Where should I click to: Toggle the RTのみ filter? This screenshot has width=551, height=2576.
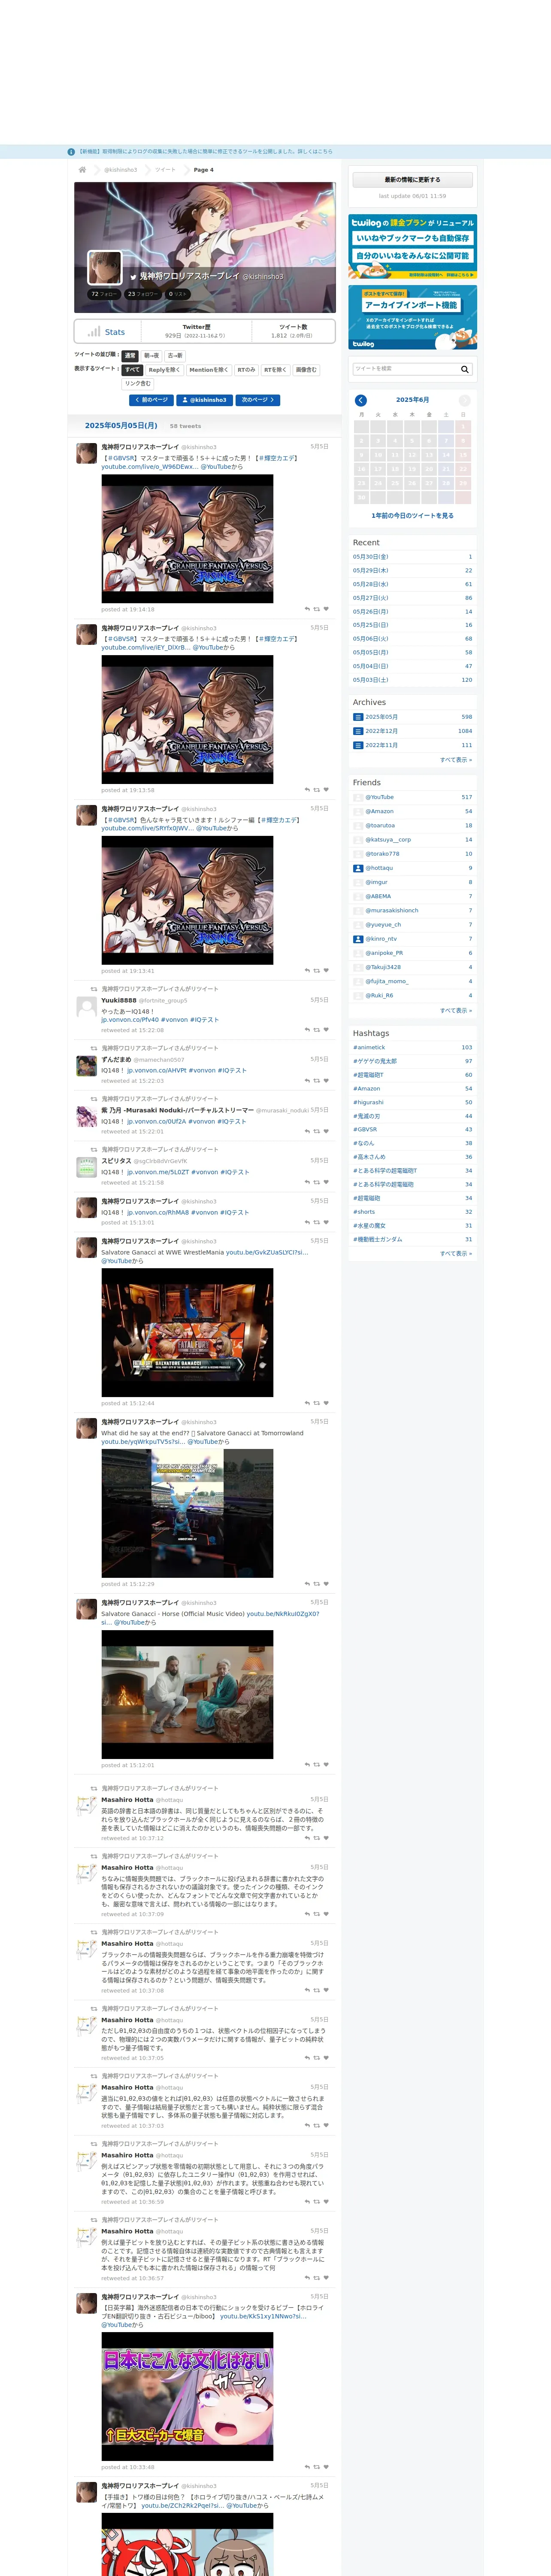click(246, 370)
